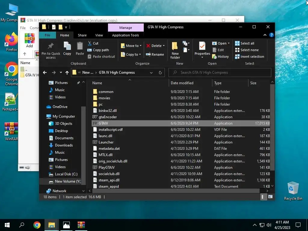Screen dimensions: 308x231
Task: Click the New folder icon
Action: click(x=175, y=46)
